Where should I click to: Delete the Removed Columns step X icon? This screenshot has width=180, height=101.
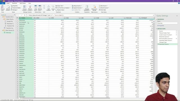point(158,44)
